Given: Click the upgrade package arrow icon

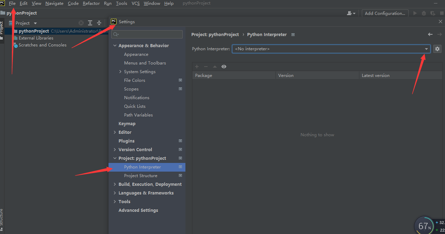Looking at the screenshot, I should pos(215,67).
